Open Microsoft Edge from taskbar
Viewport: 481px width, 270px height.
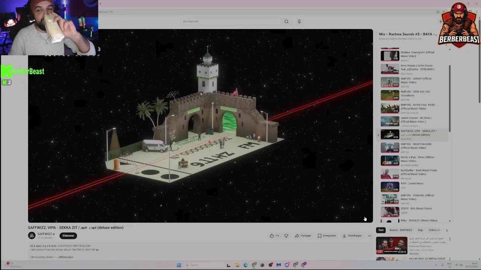click(x=245, y=265)
